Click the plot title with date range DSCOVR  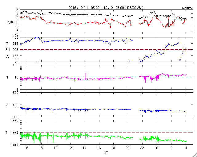tap(106, 8)
